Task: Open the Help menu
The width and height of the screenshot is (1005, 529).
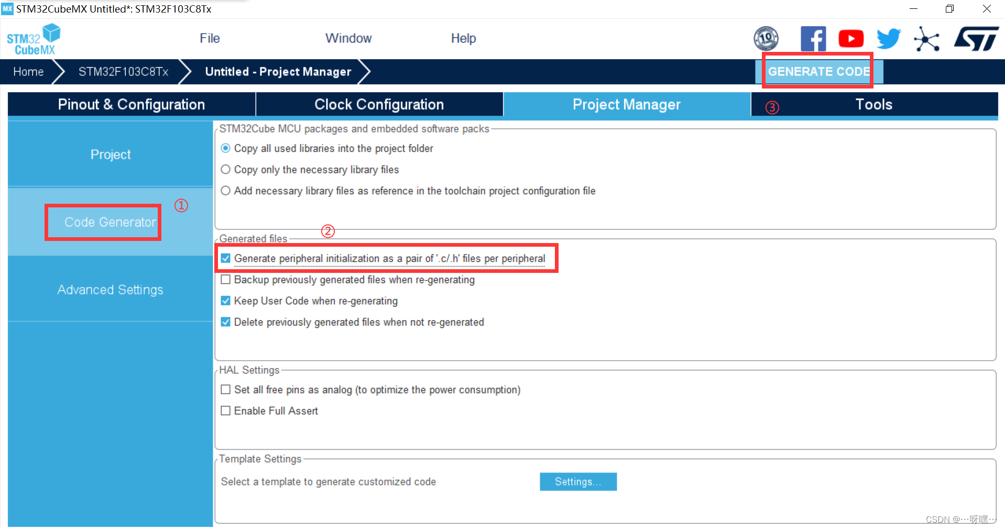Action: (464, 38)
